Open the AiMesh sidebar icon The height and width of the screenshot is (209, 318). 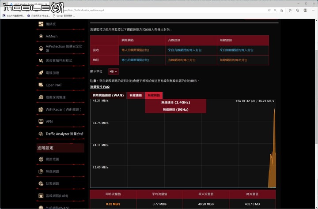[x=41, y=36]
